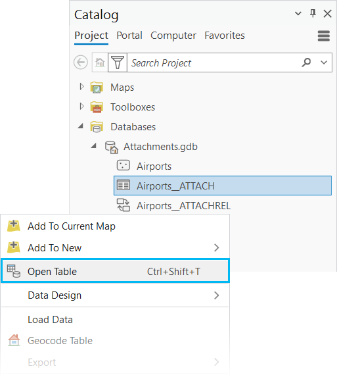The width and height of the screenshot is (337, 377).
Task: Switch to the Portal tab
Action: click(129, 36)
